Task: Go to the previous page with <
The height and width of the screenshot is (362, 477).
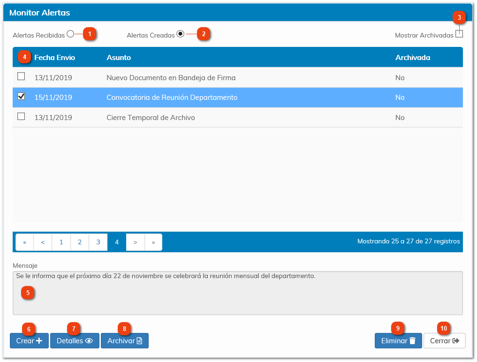Action: pos(43,242)
